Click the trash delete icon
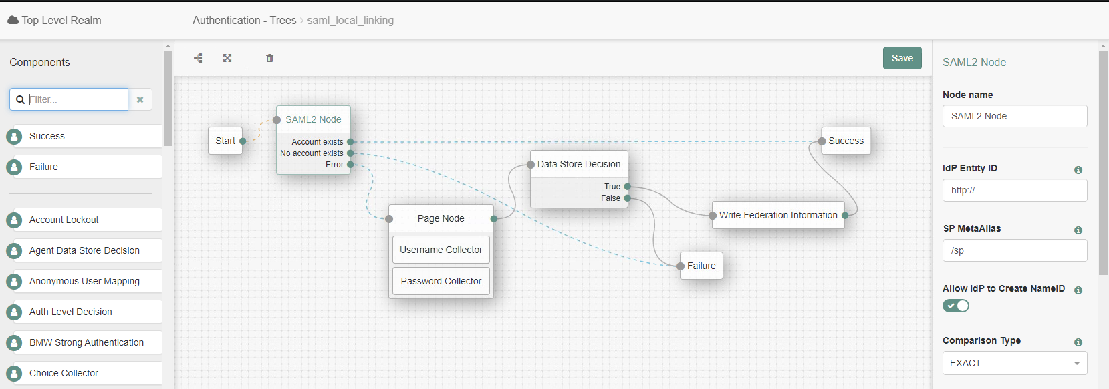 (x=269, y=58)
